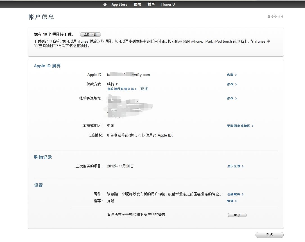
Task: Go to the iTunes U tab
Action: pyautogui.click(x=168, y=4)
